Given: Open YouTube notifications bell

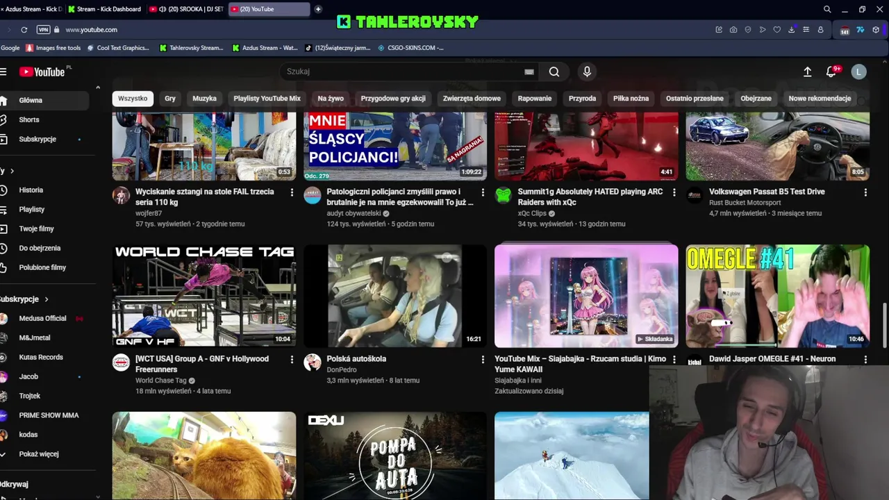Looking at the screenshot, I should 831,72.
